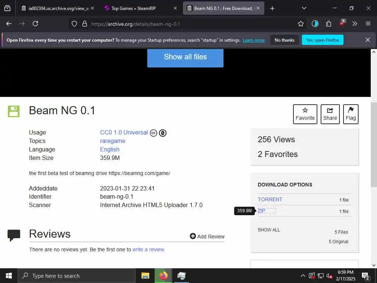Open the Extensions puzzle icon
The height and width of the screenshot is (283, 377).
coord(328,24)
